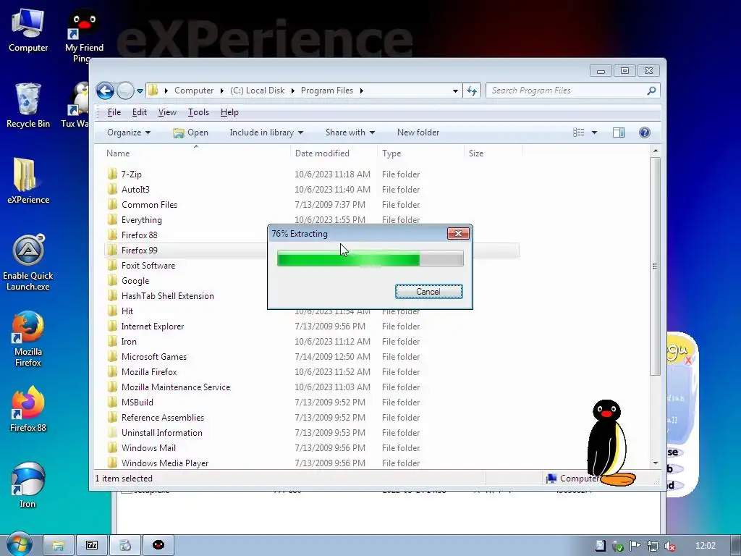Viewport: 741px width, 556px height.
Task: Open the recent pages dropdown arrow
Action: 140,90
